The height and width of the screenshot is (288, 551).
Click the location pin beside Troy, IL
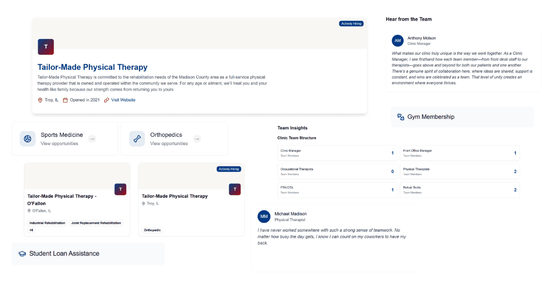40,100
